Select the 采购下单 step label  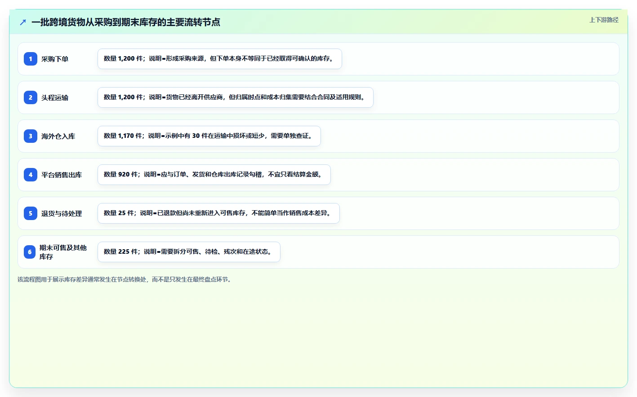coord(55,59)
